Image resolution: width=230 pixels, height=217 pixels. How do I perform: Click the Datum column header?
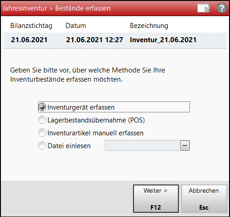76,26
